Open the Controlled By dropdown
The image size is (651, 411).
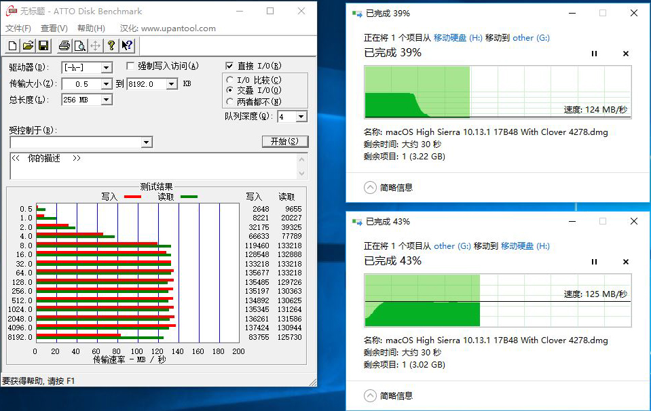(x=146, y=142)
